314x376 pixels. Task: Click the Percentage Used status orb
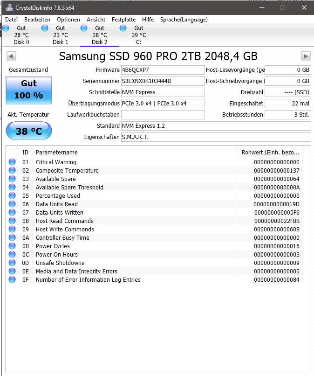(12, 195)
